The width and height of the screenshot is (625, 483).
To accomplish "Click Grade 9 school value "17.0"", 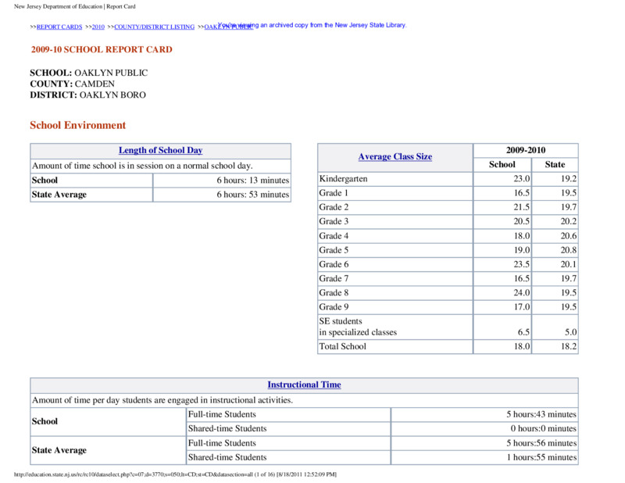I will pyautogui.click(x=521, y=307).
